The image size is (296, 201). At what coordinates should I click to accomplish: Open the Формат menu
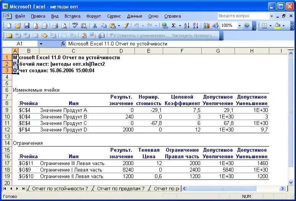tap(94, 16)
